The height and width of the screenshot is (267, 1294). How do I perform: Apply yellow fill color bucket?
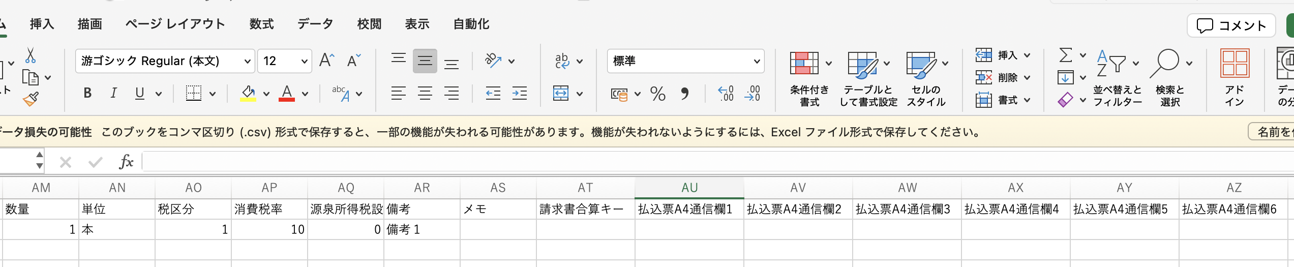[x=248, y=93]
